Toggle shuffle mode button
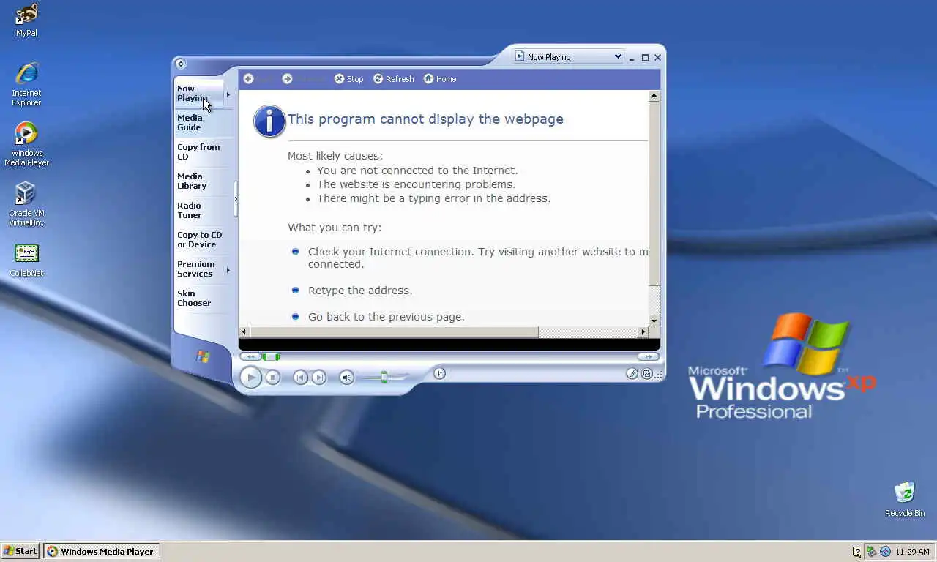 439,373
